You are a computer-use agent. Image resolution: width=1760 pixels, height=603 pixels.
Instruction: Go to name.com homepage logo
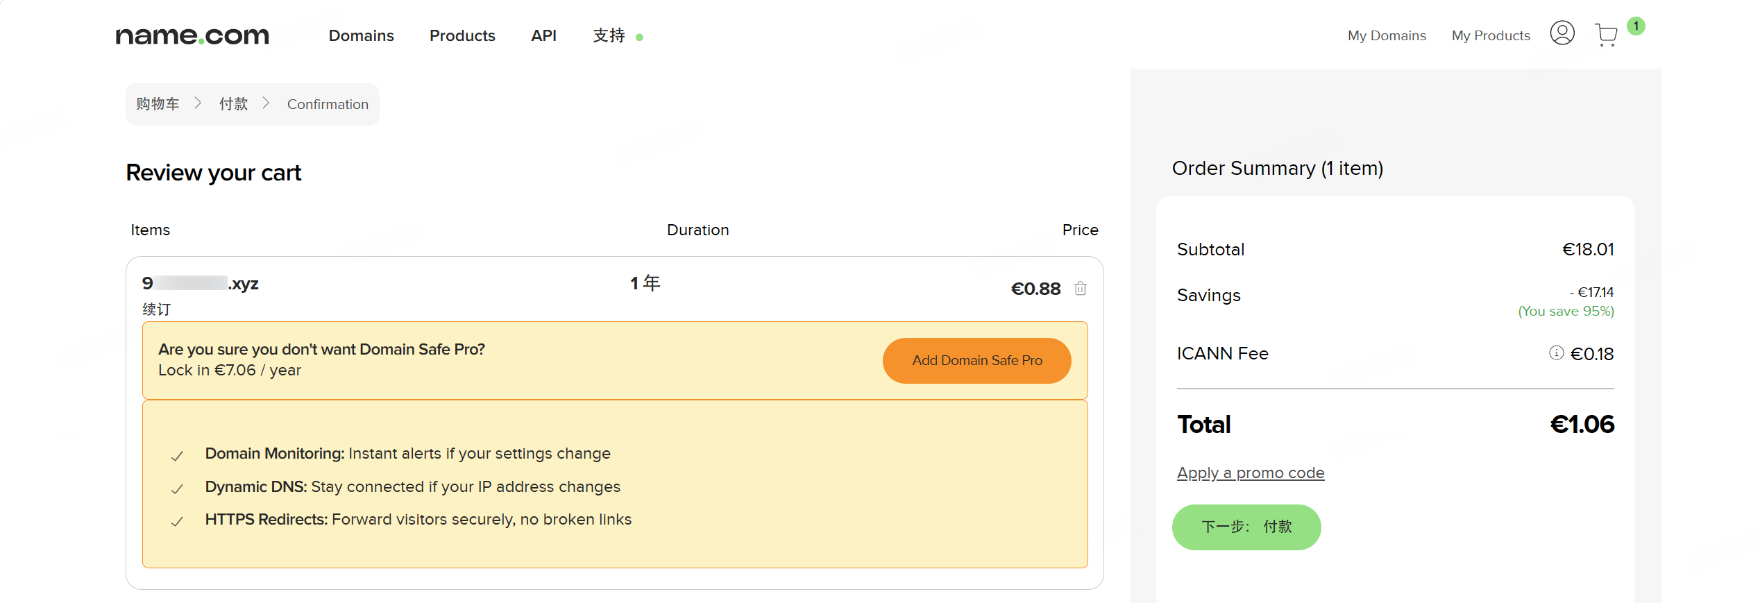pos(192,35)
